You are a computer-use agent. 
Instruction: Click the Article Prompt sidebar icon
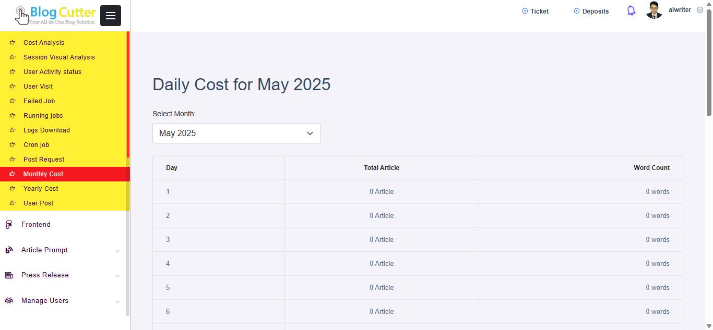point(9,250)
